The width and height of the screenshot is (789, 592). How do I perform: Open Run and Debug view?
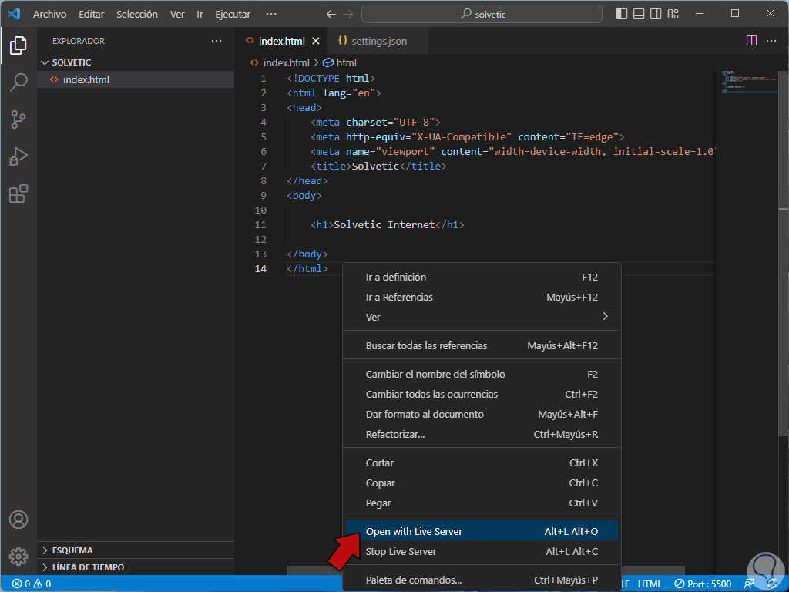click(18, 156)
